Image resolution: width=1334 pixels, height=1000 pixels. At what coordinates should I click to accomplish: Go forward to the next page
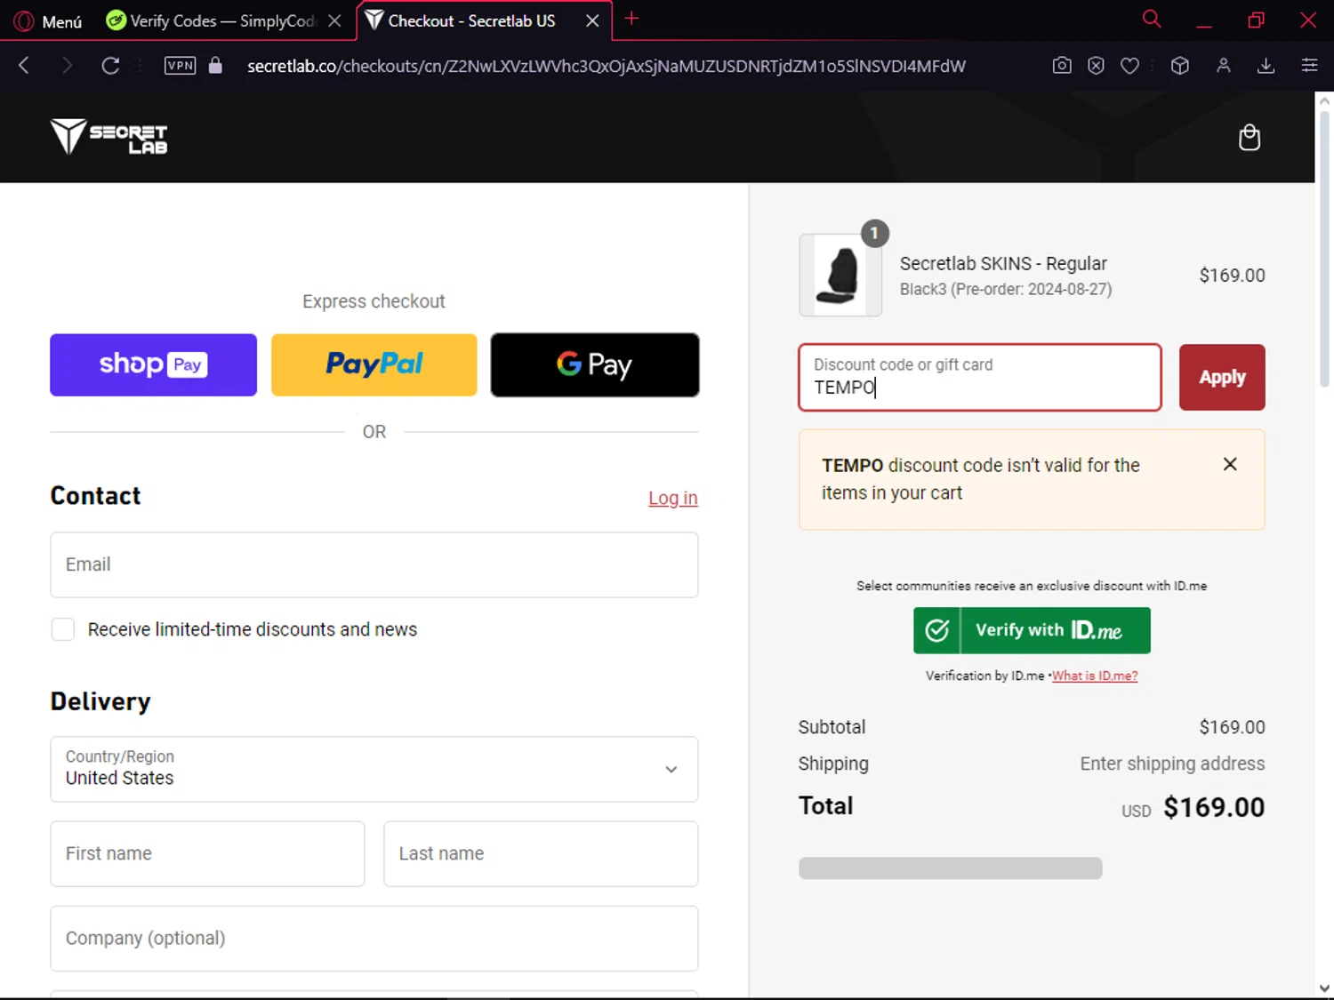click(x=67, y=65)
